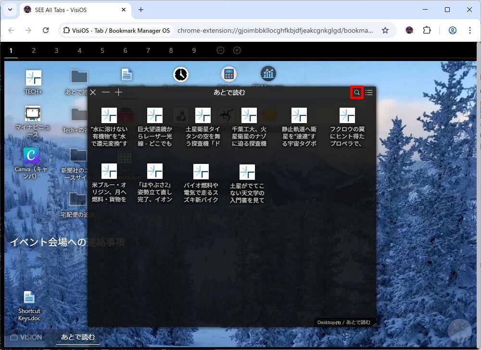Open the TECH+ desktop icon
Viewport: 481px width, 350px height.
[34, 82]
